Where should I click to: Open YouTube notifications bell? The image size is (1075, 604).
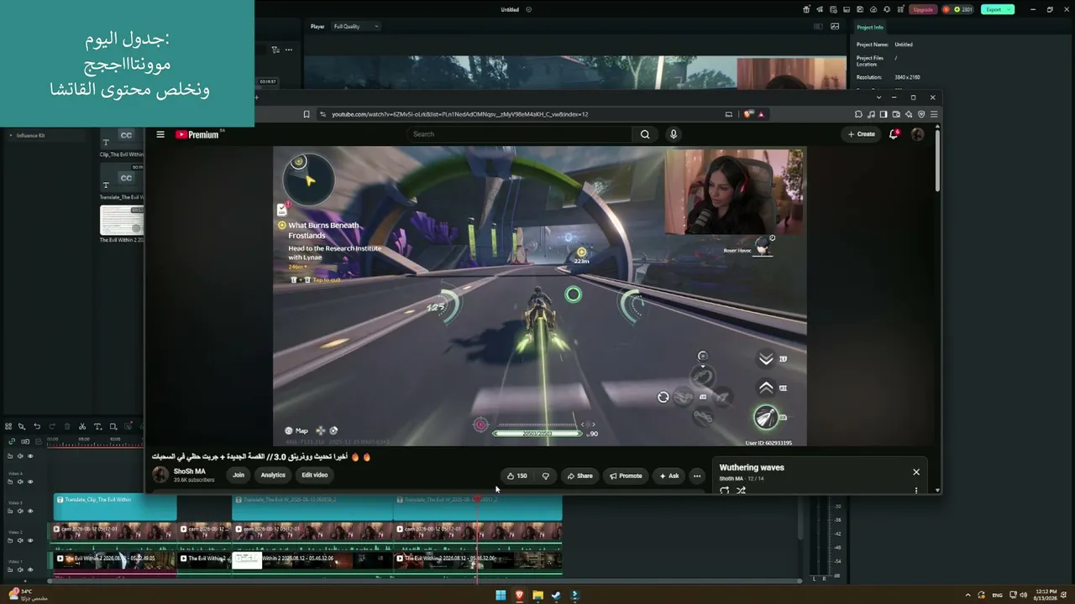(894, 134)
